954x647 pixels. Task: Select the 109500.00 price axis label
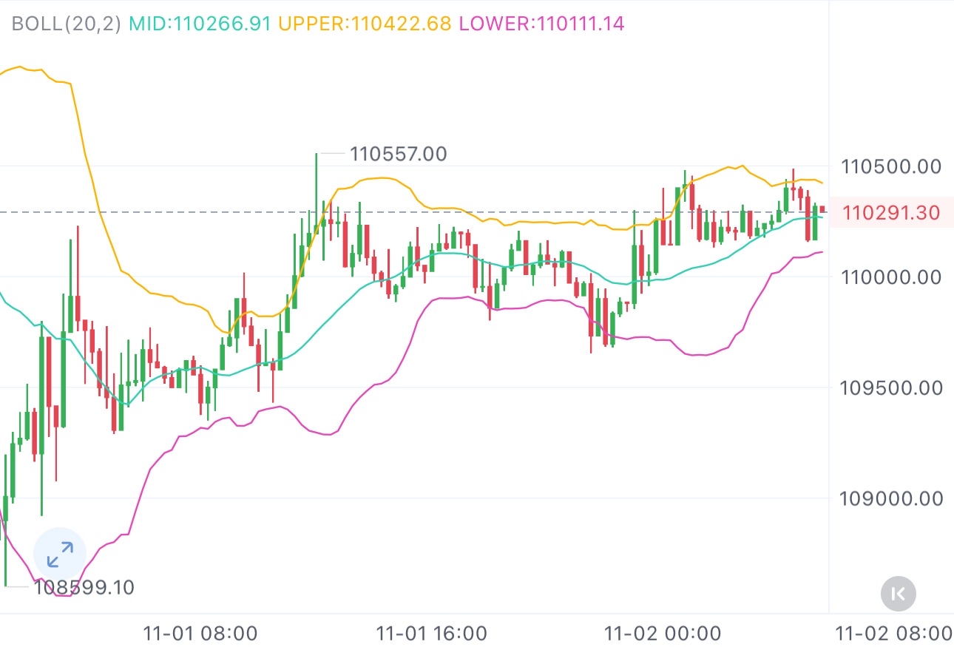891,387
